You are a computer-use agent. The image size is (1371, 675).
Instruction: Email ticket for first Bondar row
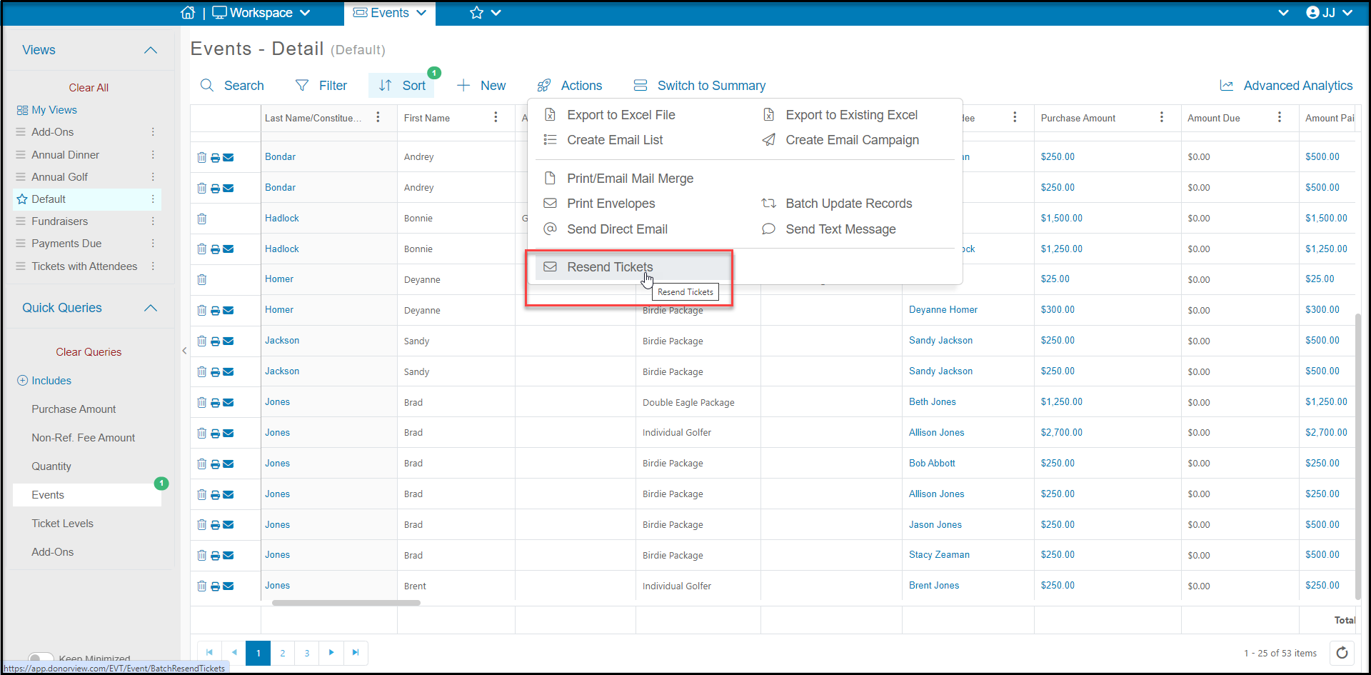[x=228, y=157]
